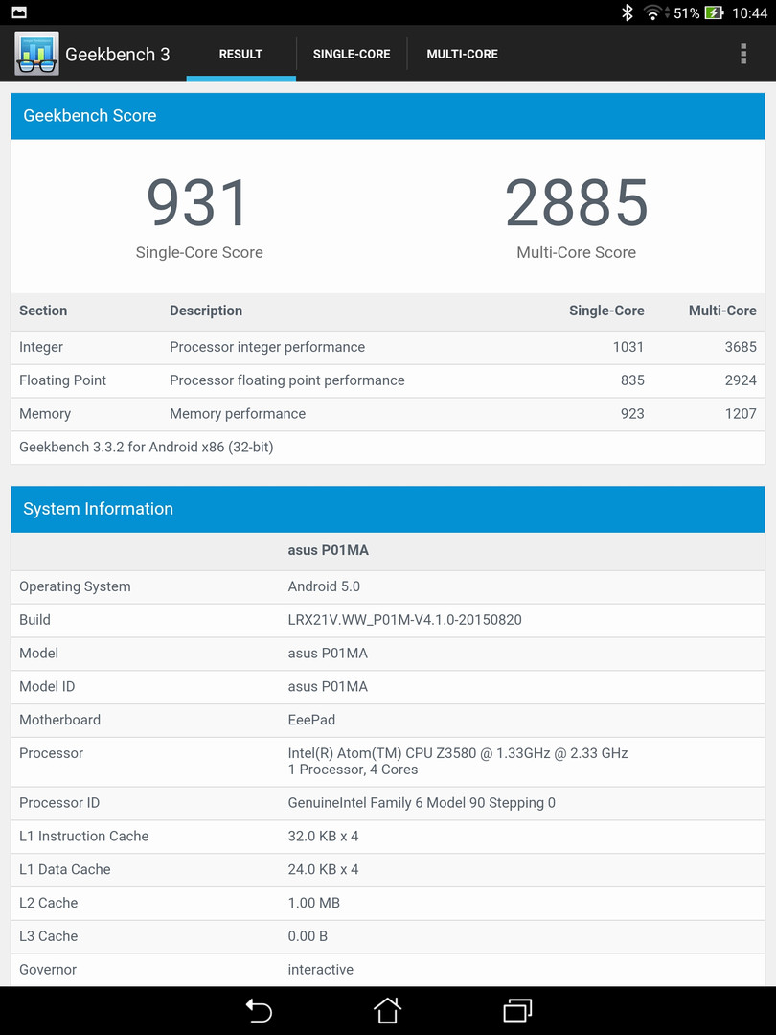Tap the Wi-Fi status icon
The height and width of the screenshot is (1035, 776).
pos(653,13)
